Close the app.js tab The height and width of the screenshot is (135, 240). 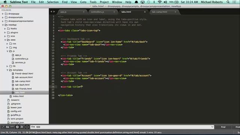click(84, 12)
